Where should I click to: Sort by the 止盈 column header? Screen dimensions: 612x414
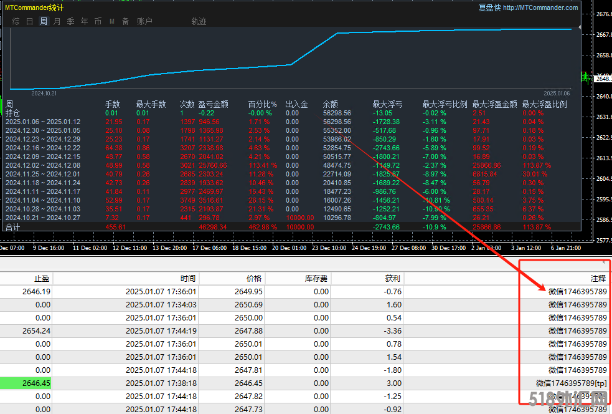(42, 278)
